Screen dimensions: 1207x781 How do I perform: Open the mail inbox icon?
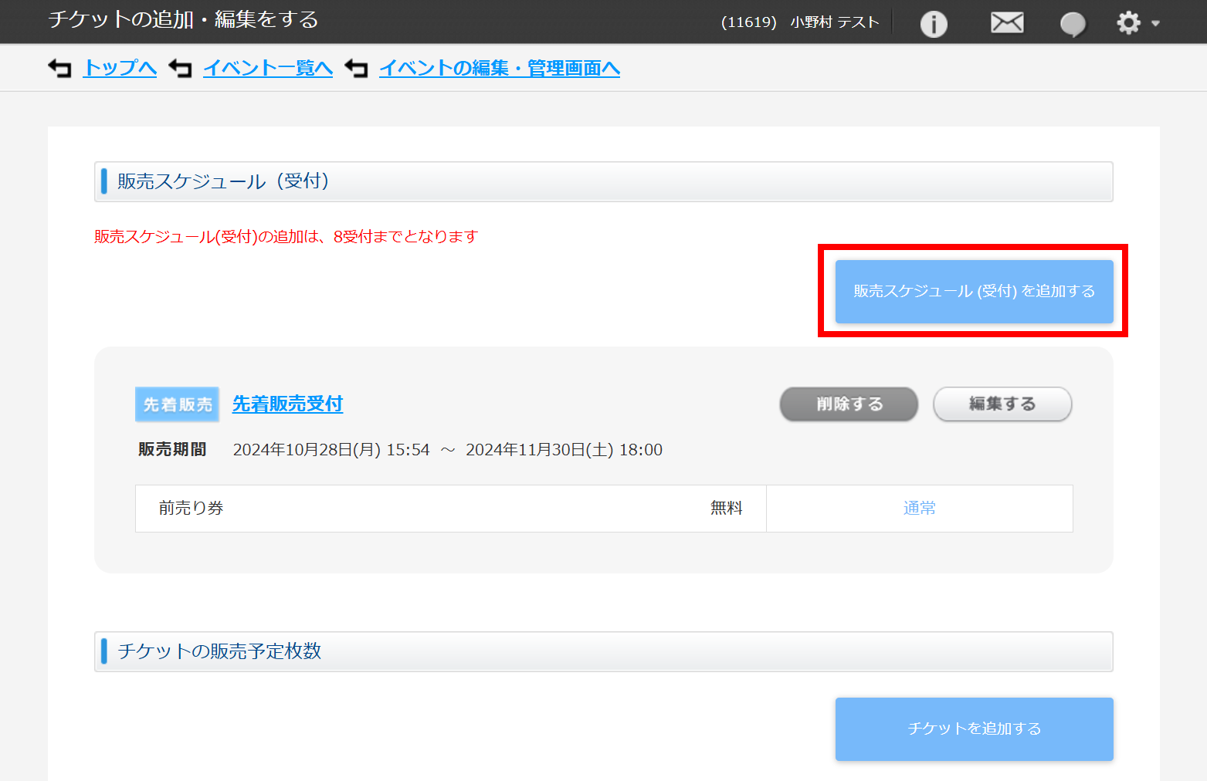click(1006, 22)
